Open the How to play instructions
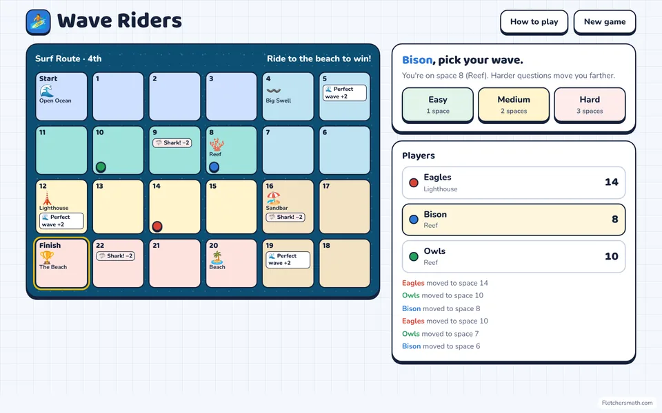 [x=534, y=22]
